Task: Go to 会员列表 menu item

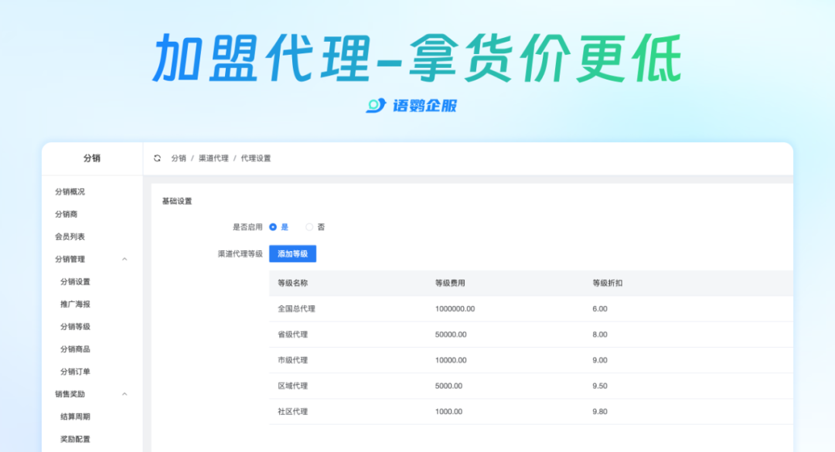Action: (70, 237)
